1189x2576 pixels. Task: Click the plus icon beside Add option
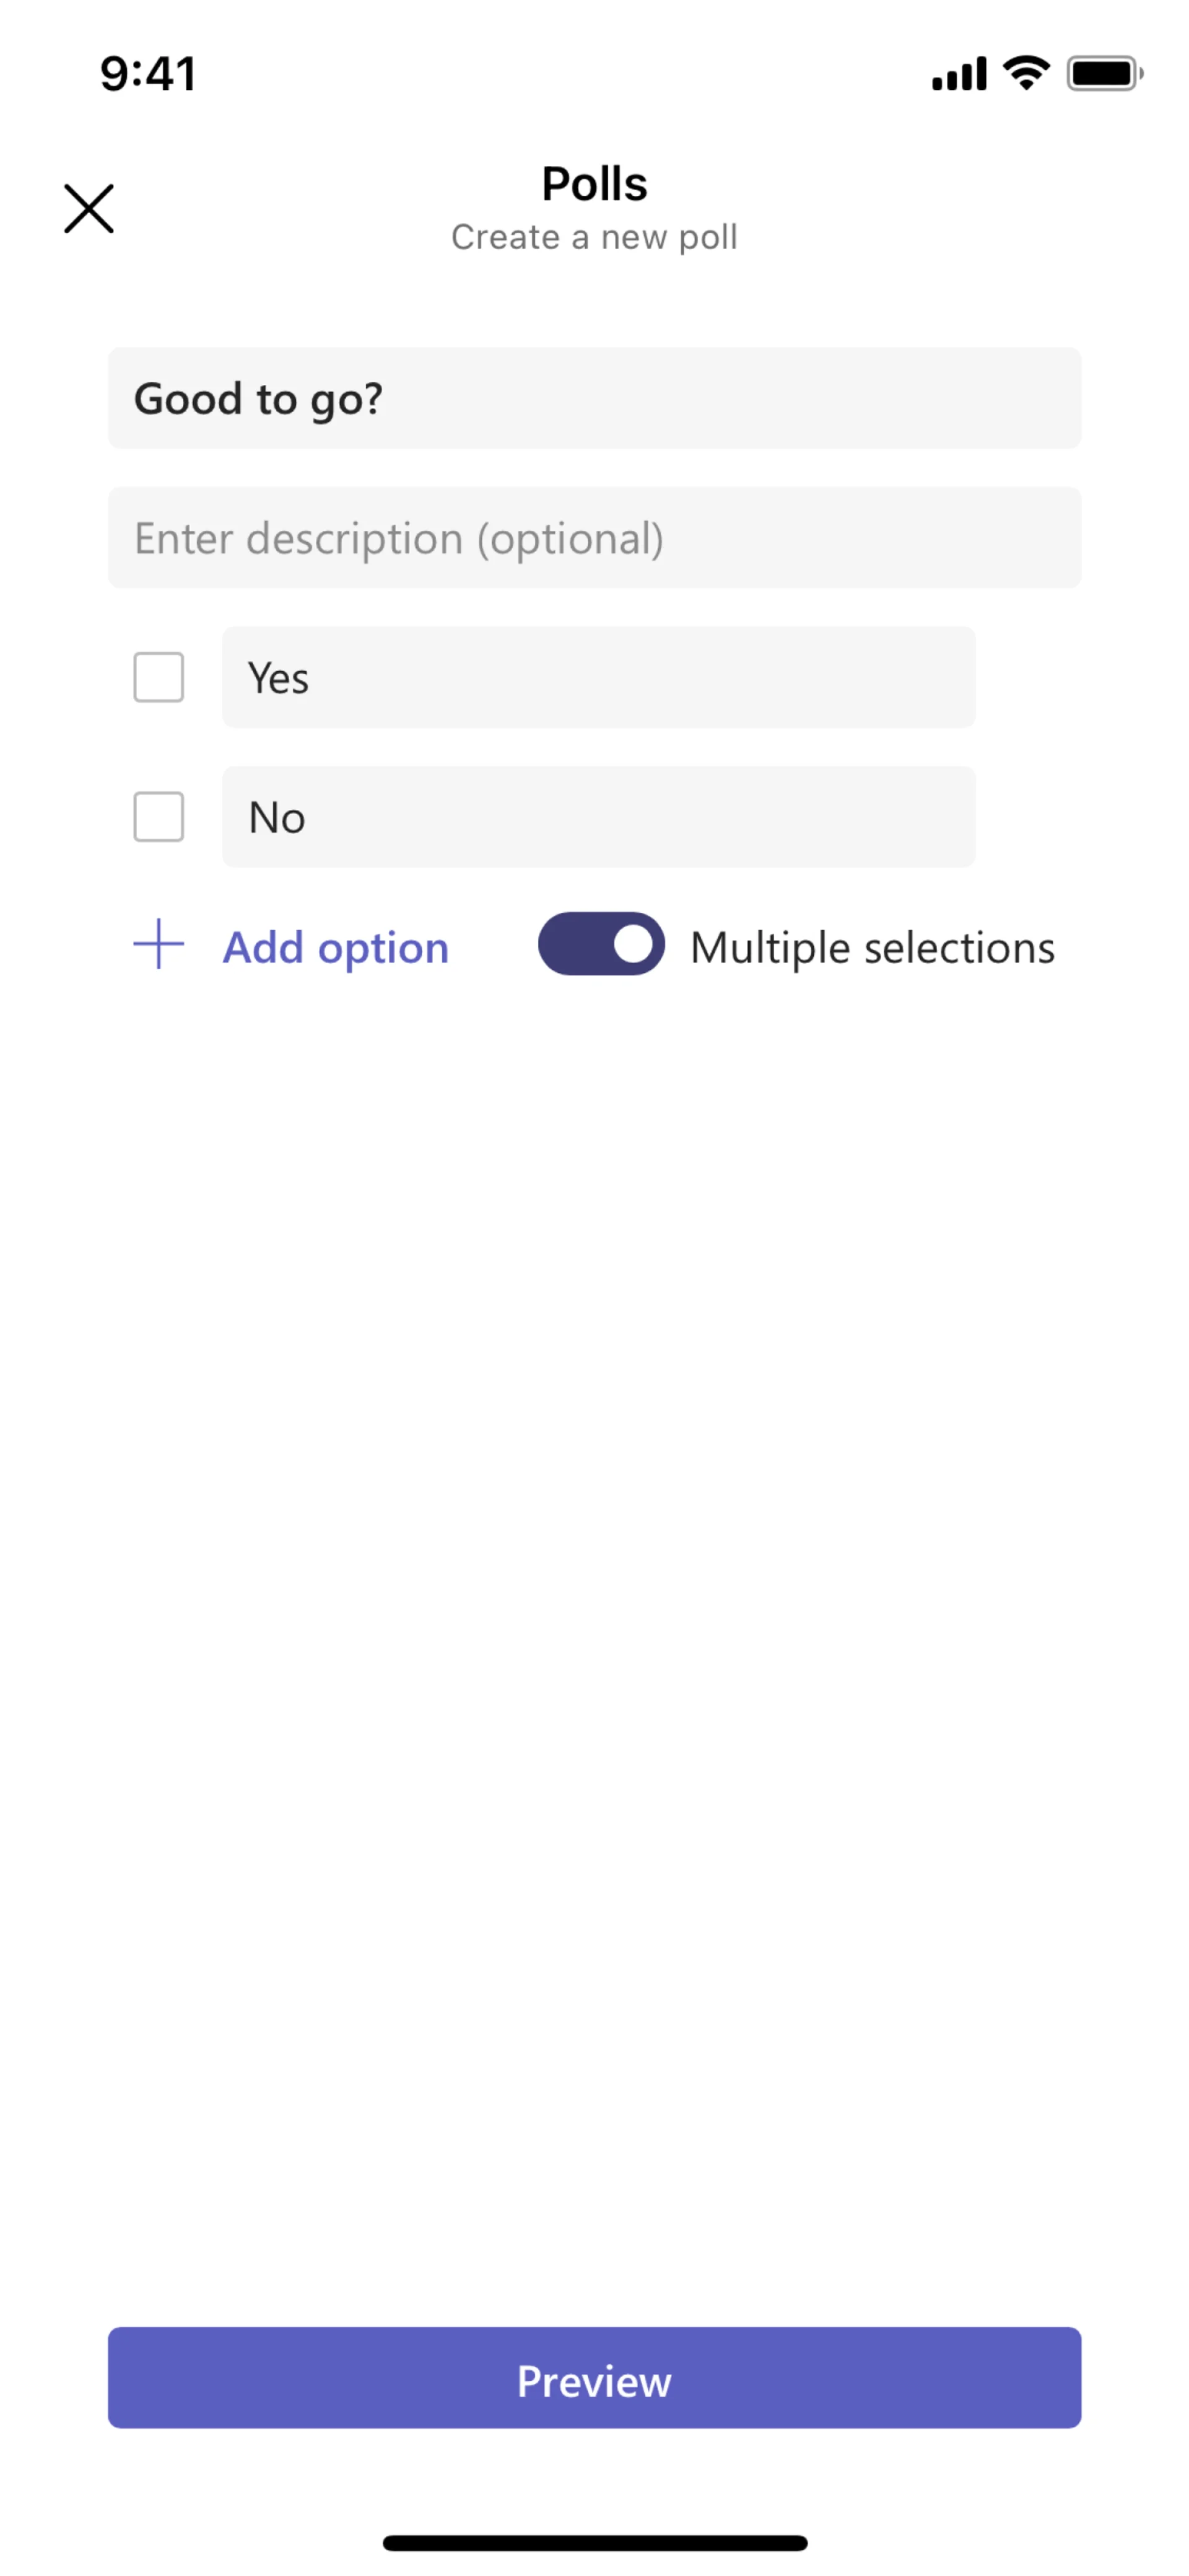[x=159, y=945]
